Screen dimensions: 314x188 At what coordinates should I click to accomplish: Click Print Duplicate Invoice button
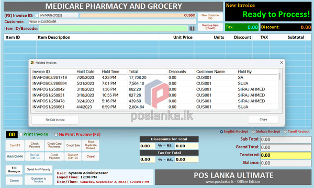pos(91,145)
